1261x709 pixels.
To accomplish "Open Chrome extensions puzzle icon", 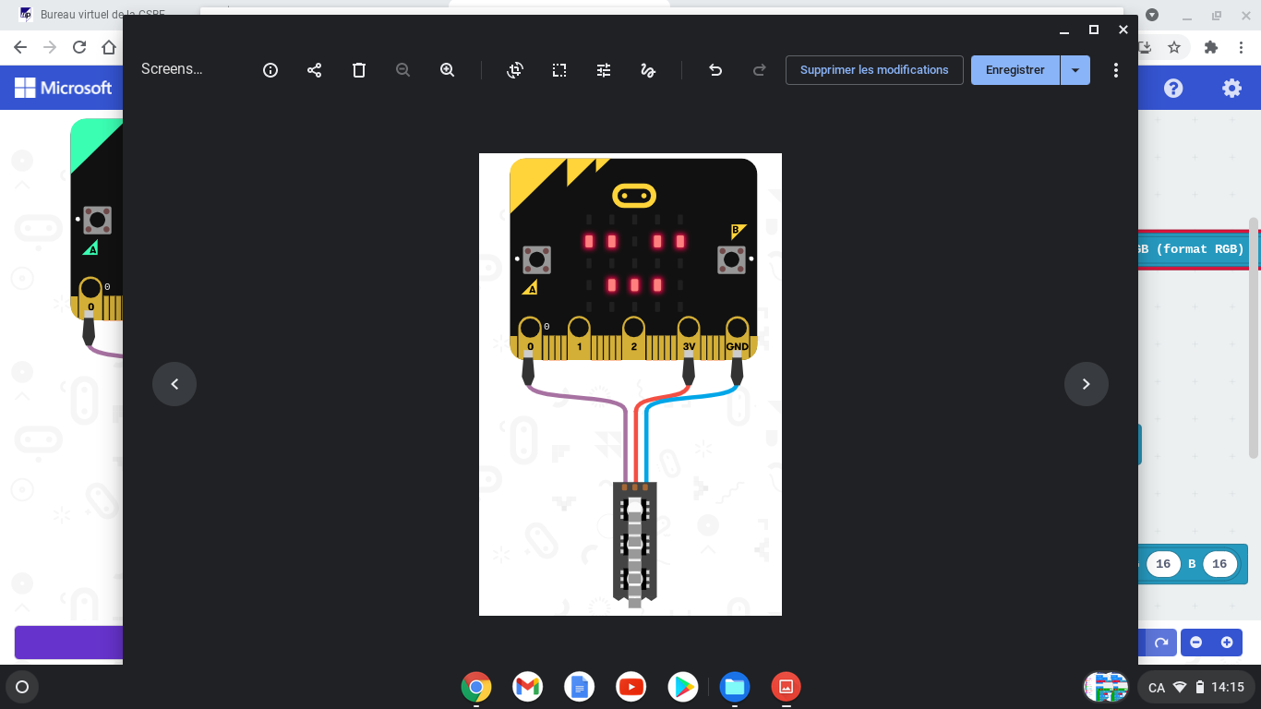I will [1211, 47].
